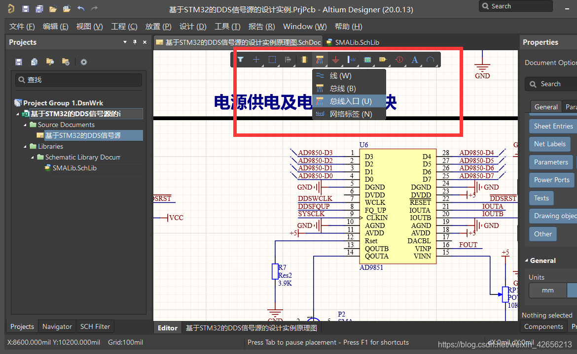Collapse the Source Documents folder
Screen dimensions: 577x354
(25, 125)
